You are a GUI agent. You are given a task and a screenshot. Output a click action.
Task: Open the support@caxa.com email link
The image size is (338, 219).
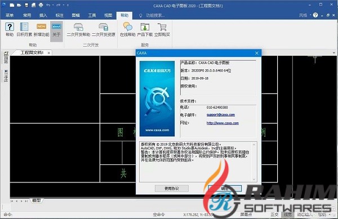pos(220,115)
